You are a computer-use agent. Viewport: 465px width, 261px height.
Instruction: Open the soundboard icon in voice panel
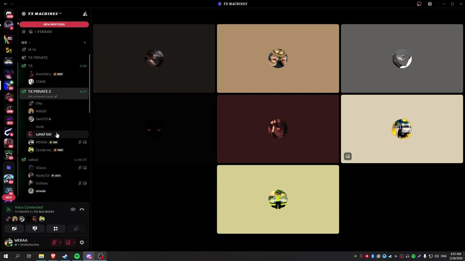[x=76, y=229]
